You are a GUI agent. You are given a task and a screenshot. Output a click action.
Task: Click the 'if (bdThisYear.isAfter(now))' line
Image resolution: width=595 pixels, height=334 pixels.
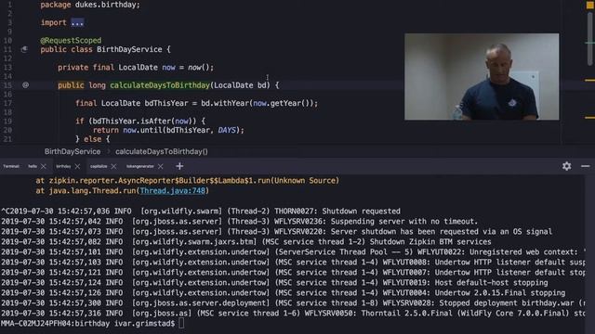point(140,122)
